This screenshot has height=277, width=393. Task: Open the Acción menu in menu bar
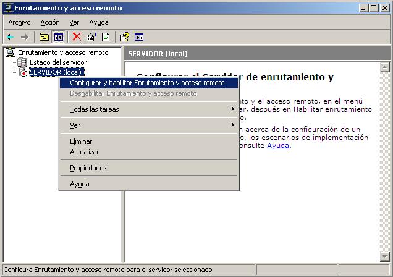tap(50, 22)
